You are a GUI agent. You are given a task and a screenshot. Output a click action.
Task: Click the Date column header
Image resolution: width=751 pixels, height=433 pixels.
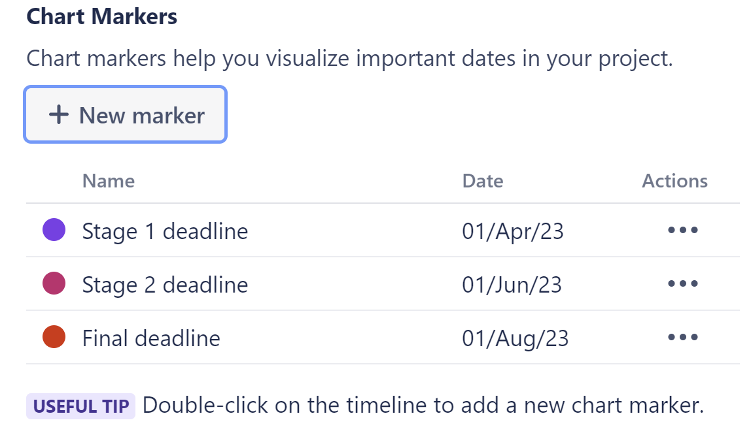point(483,181)
